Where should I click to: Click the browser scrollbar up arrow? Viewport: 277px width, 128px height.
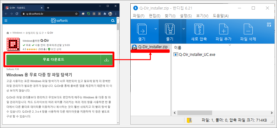click(118, 19)
